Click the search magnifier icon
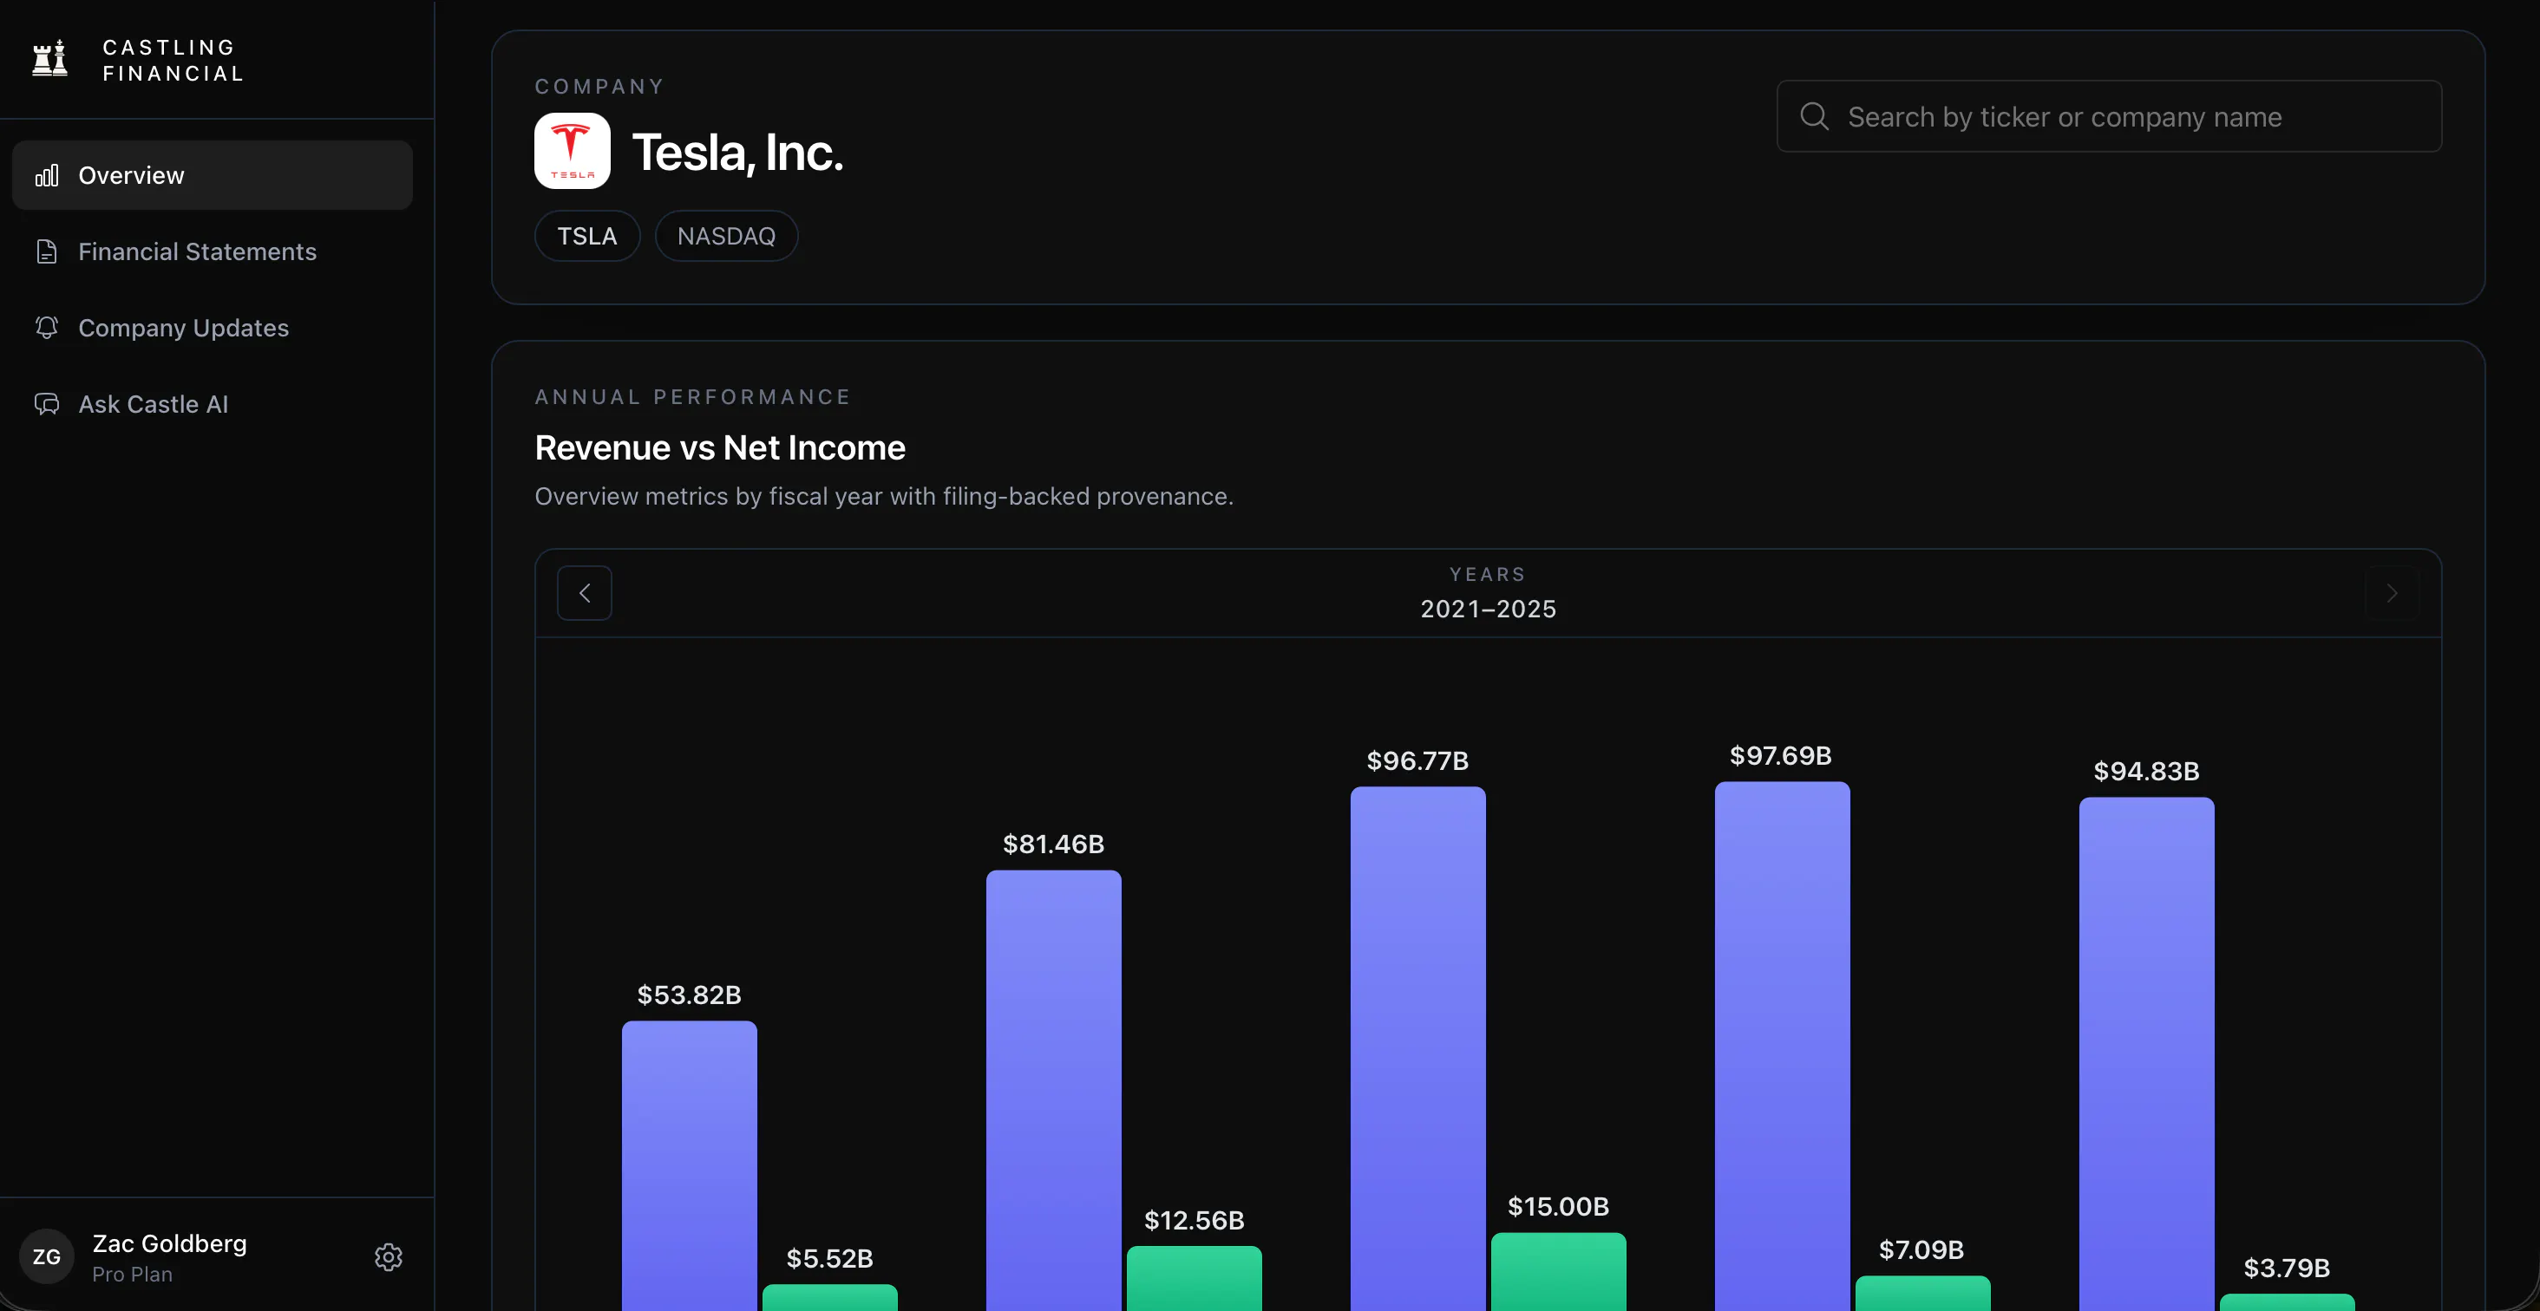This screenshot has width=2540, height=1311. pos(1814,116)
